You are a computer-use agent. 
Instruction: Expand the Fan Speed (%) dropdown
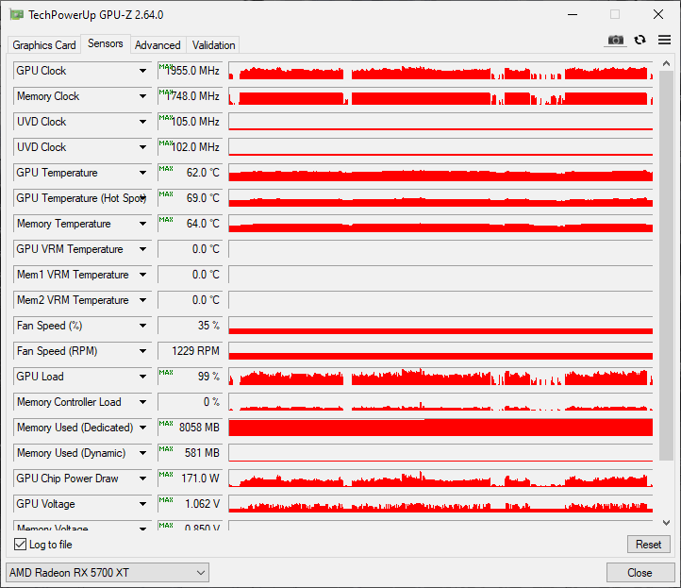coord(142,325)
